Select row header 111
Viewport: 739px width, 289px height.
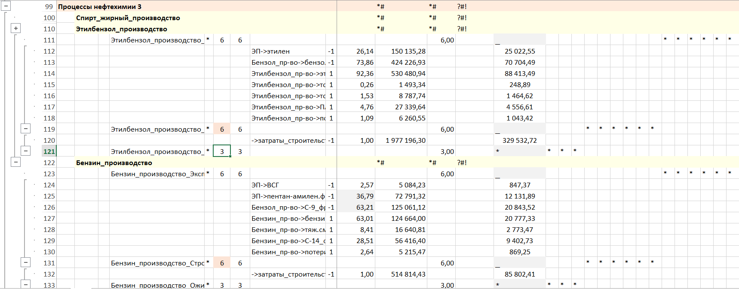pyautogui.click(x=49, y=40)
